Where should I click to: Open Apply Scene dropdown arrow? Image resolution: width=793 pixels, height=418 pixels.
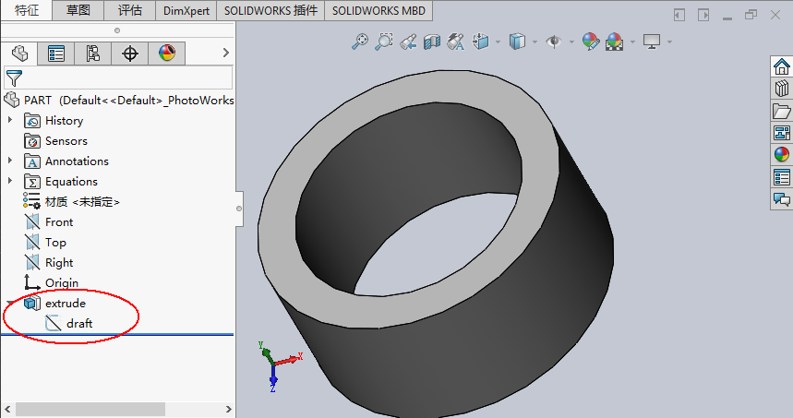632,42
